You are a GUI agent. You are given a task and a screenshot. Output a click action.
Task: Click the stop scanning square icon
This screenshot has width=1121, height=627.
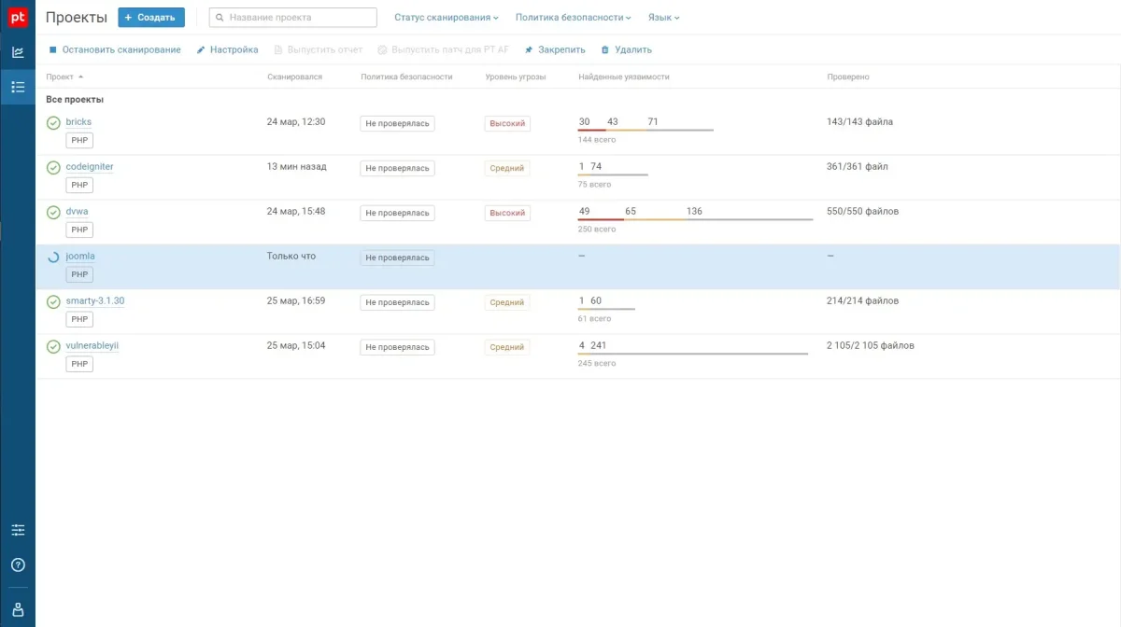(x=52, y=49)
